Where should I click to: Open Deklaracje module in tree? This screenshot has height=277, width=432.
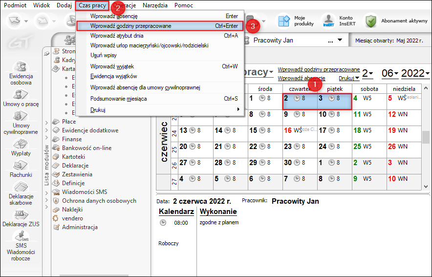[x=75, y=166]
